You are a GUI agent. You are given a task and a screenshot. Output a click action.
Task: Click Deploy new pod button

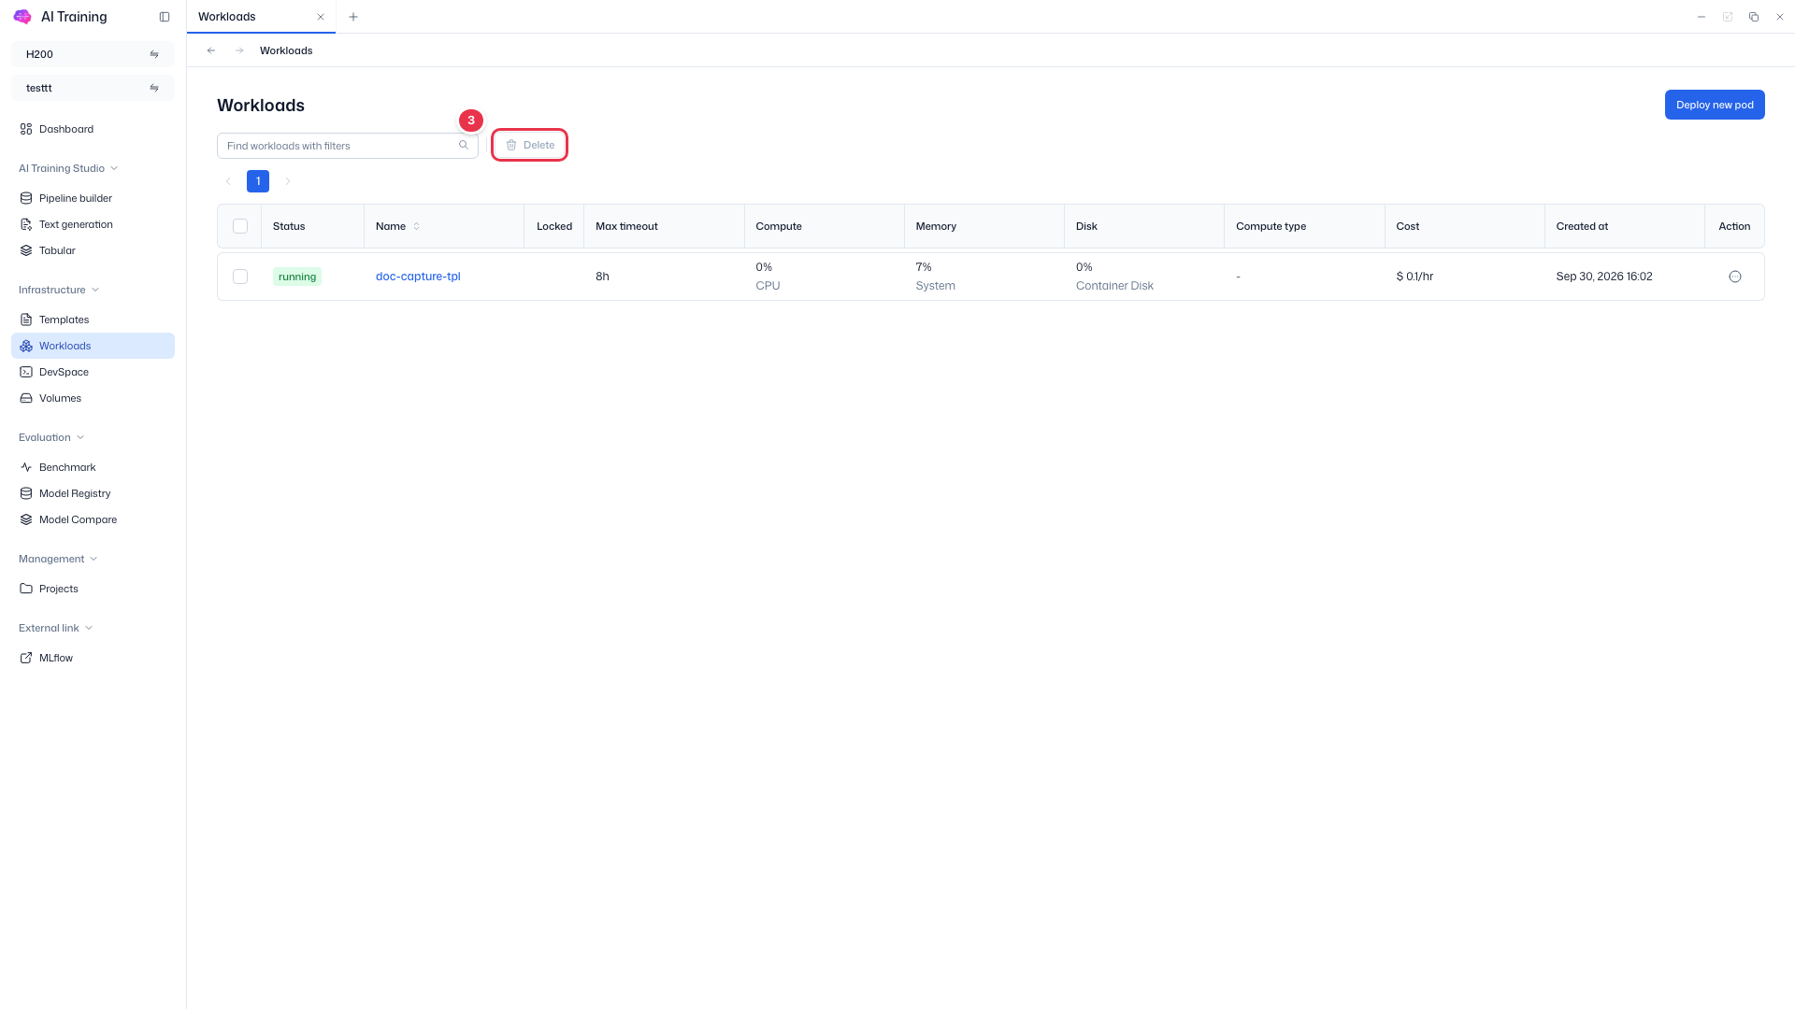pyautogui.click(x=1715, y=105)
